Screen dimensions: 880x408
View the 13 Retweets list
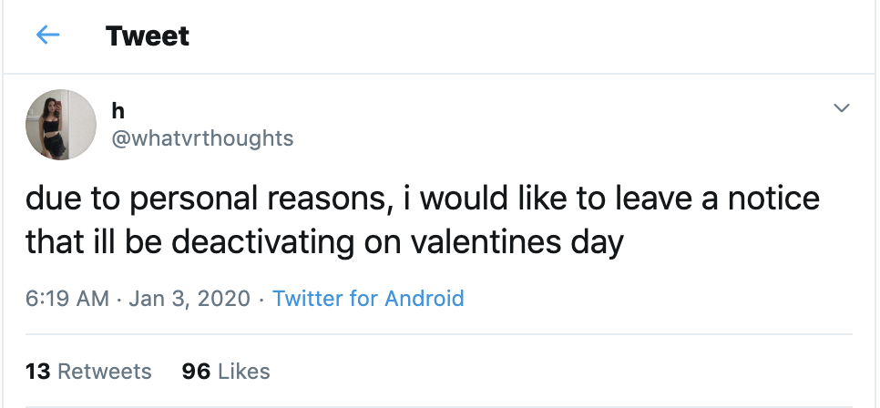(88, 371)
